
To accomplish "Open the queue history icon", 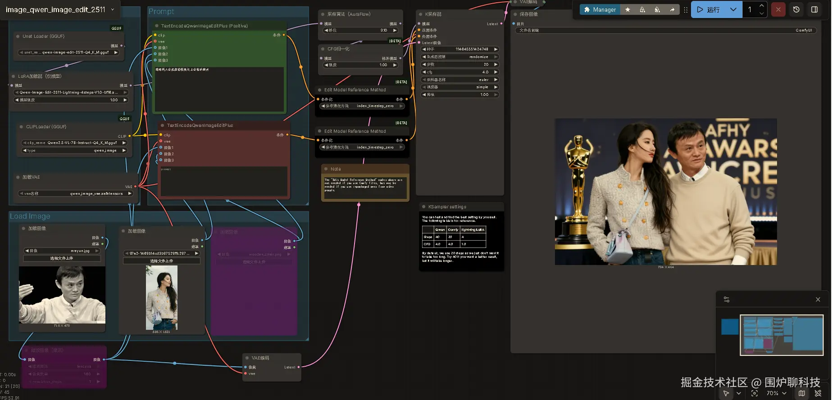I will pos(796,9).
